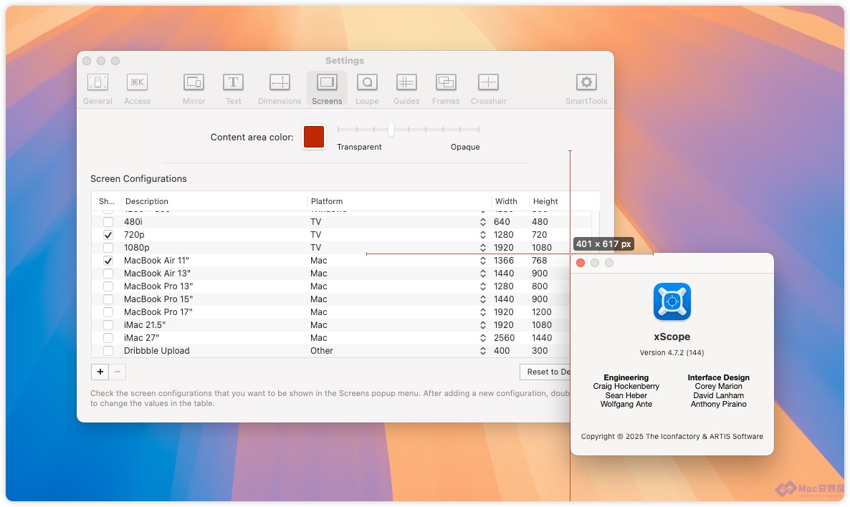Switch to the Text settings pane
The width and height of the screenshot is (850, 507).
(233, 90)
